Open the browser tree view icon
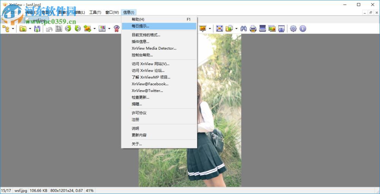Screen dimensions: 380x194 6,29
